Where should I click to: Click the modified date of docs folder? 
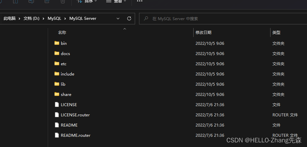[210, 54]
